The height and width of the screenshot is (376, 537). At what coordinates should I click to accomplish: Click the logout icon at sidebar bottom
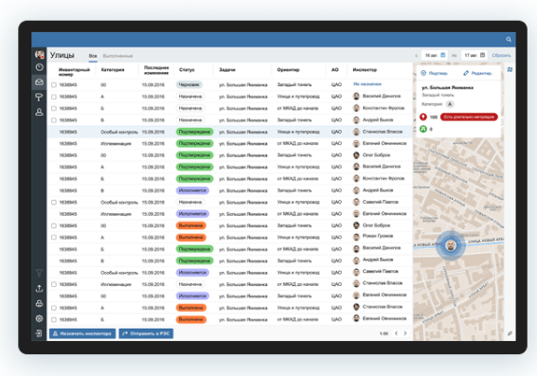click(39, 333)
